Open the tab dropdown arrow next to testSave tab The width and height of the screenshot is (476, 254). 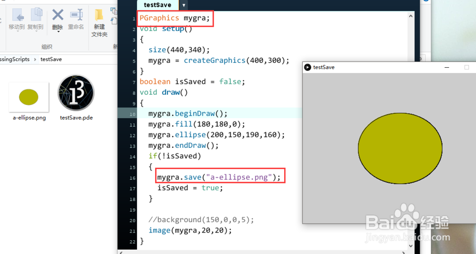pos(184,5)
